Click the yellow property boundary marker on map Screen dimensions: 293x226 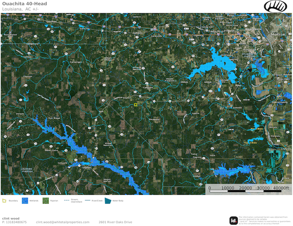tap(136, 105)
